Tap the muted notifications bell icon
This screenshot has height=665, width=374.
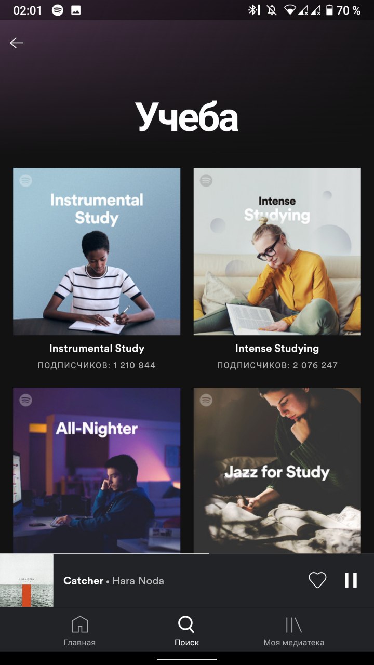[x=271, y=10]
